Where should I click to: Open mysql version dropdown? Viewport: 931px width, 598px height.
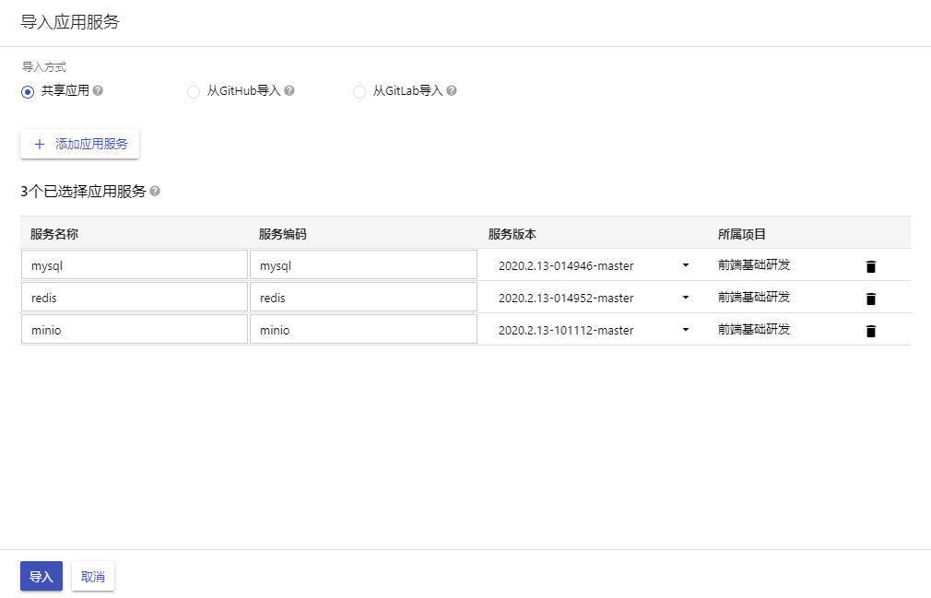coord(594,265)
